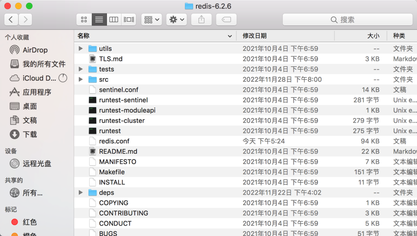Viewport: 417px width, 236px height.
Task: Expand the utils folder
Action: click(81, 49)
